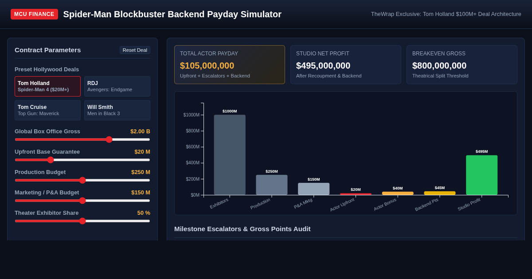This screenshot has height=279, width=532.
Task: Select the Tom Holland preset deal
Action: point(47,86)
